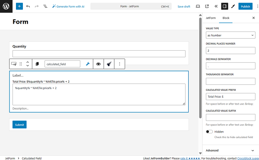Click the Label... placeholder of calculated field

18,75
